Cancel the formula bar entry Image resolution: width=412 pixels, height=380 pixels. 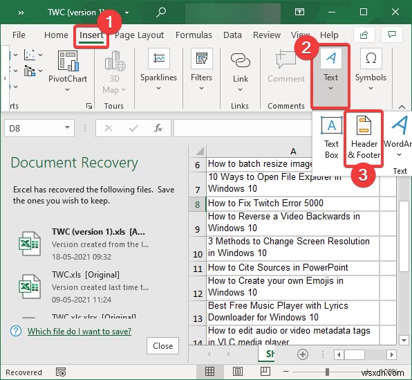click(x=109, y=128)
